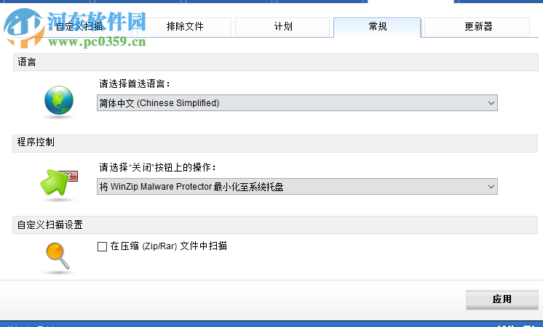Click the globe language icon
Image resolution: width=543 pixels, height=327 pixels.
[x=59, y=100]
